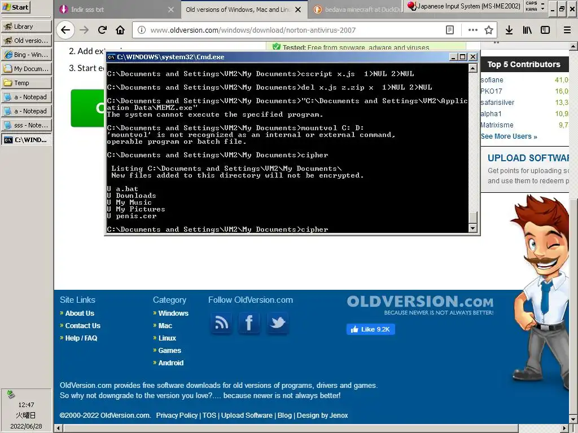Viewport: 578px width, 433px height.
Task: Open Temp folder taskbar item
Action: [26, 83]
